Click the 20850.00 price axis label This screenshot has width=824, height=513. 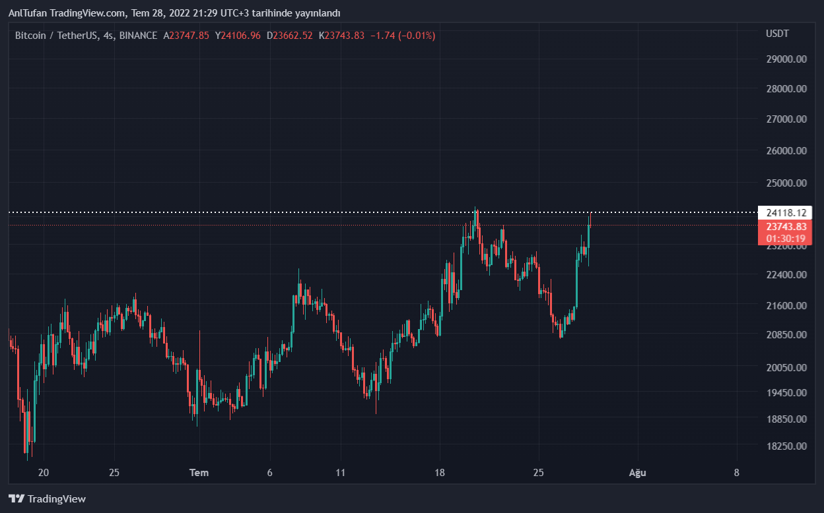tap(787, 335)
